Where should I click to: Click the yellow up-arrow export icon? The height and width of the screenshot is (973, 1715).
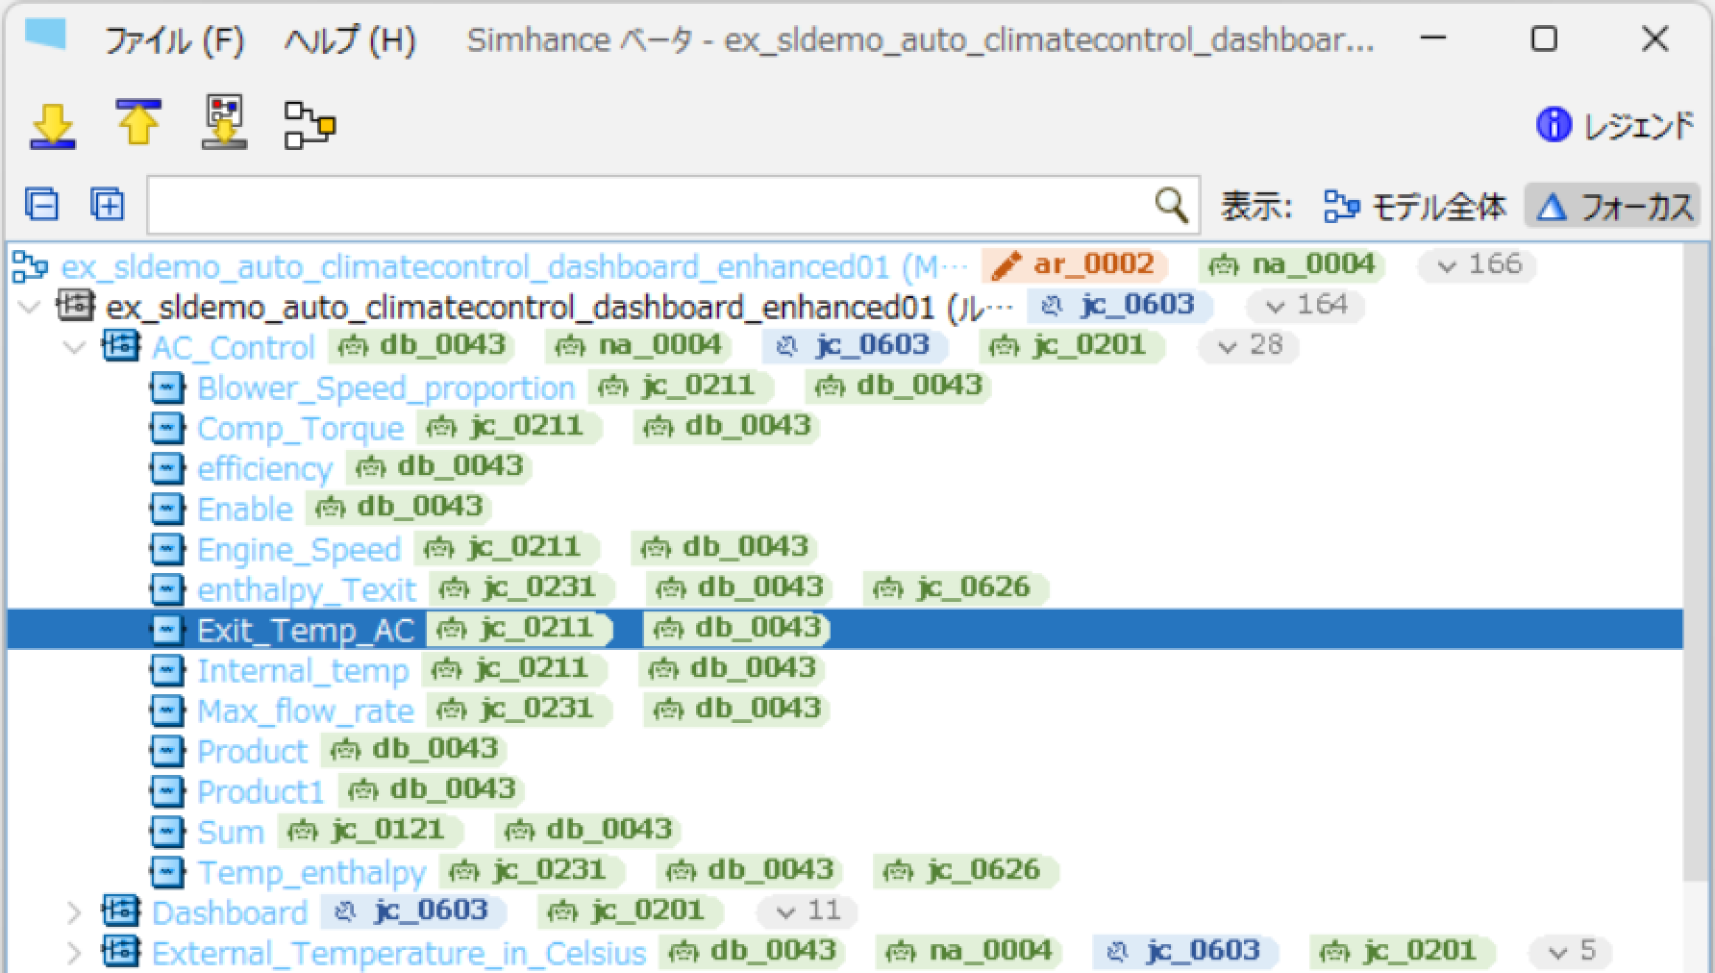[138, 123]
